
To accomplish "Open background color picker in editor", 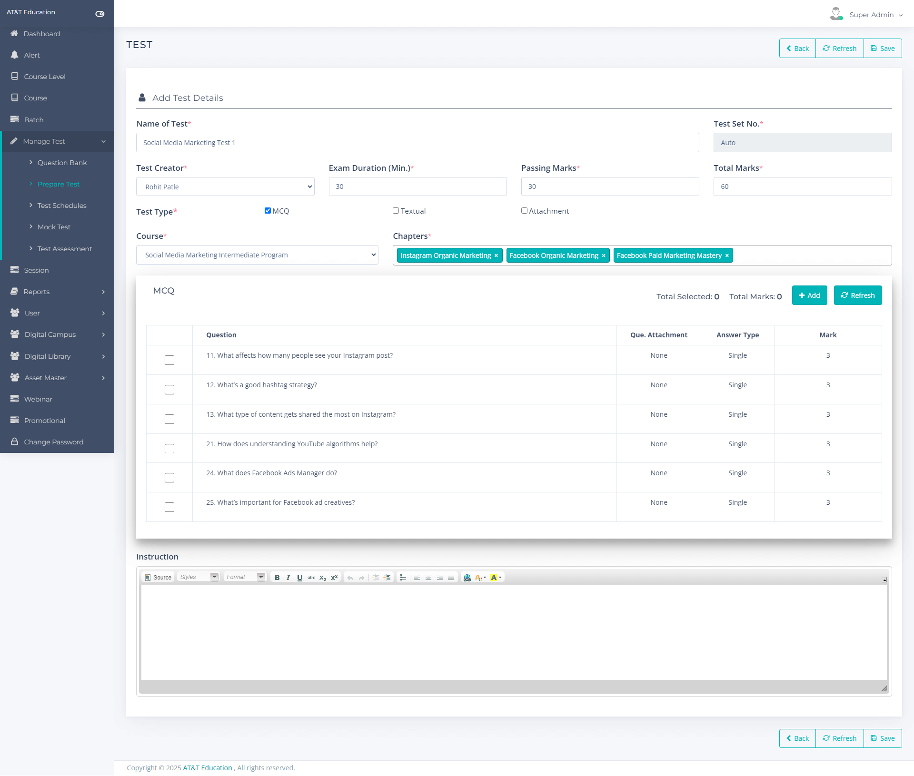I will click(496, 578).
